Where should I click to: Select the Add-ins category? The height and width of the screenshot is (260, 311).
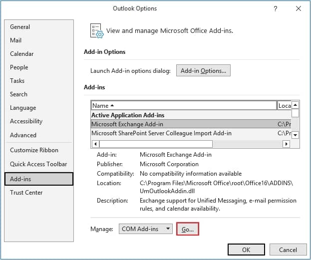(39, 179)
